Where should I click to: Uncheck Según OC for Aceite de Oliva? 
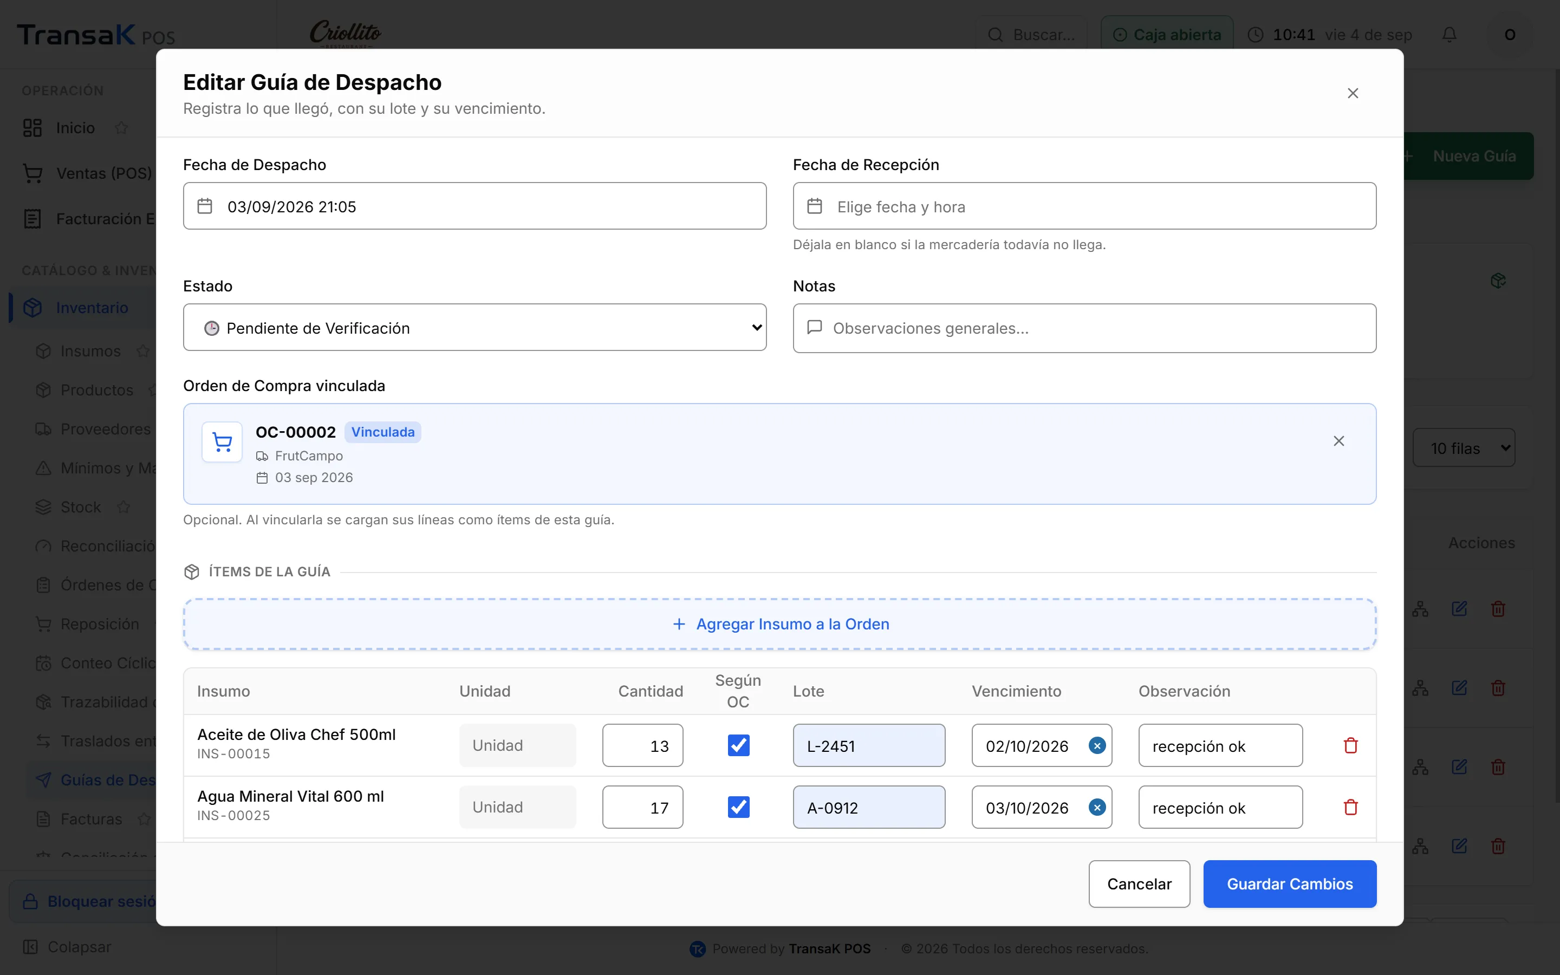click(738, 745)
